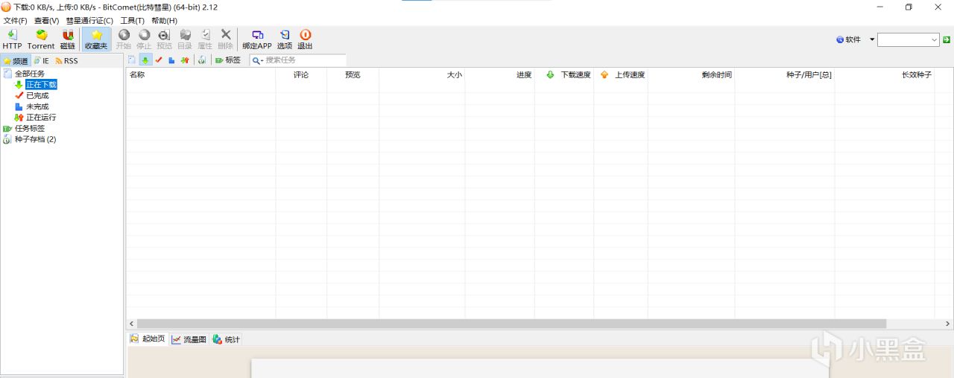Open the 目录 folder icon

pos(185,39)
